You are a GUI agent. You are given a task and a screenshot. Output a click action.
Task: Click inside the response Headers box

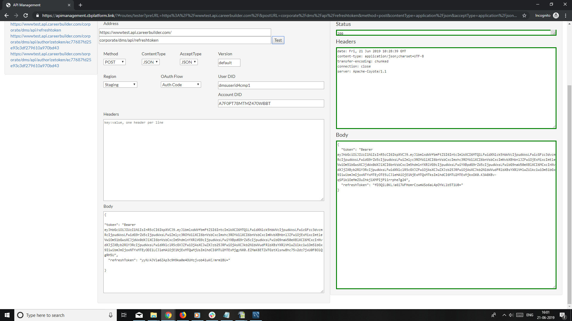tap(446, 88)
